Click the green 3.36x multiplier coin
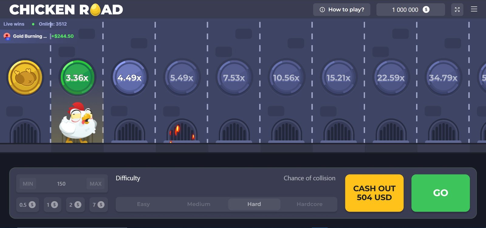Screen dimensions: 486x228 tap(77, 78)
